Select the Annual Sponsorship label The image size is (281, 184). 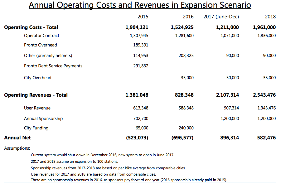tap(43, 119)
